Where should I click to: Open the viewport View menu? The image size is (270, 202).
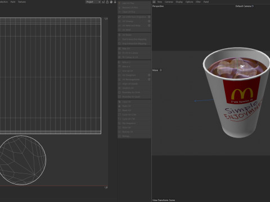160,2
